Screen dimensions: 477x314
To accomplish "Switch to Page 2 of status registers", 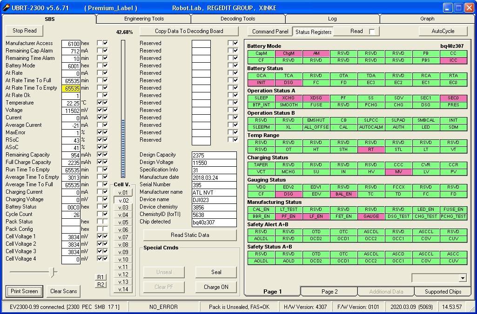I will (x=329, y=292).
